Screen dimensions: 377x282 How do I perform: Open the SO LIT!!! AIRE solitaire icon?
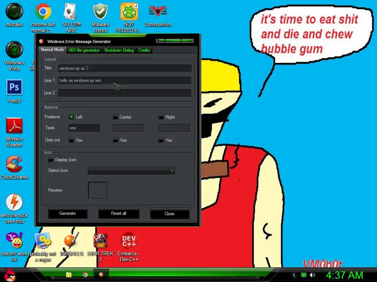click(x=71, y=18)
